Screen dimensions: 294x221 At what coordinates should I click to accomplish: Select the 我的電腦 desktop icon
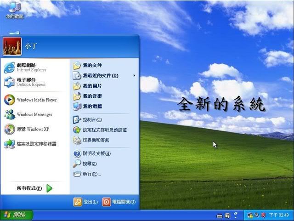pos(14,9)
